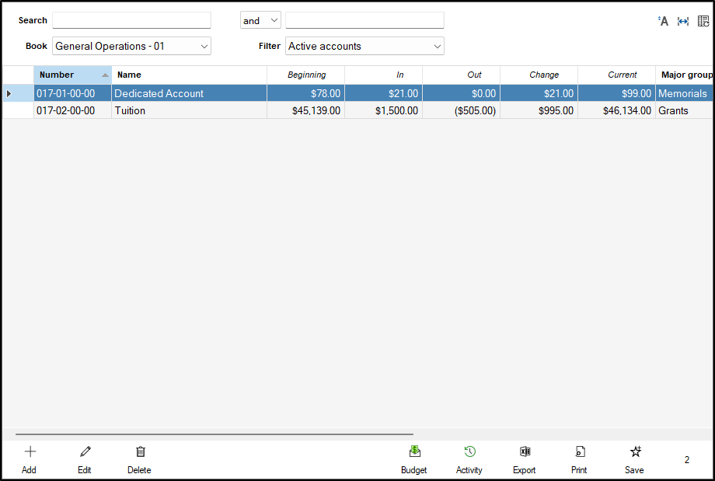715x481 pixels.
Task: Click the reset grid layout icon
Action: coord(703,21)
